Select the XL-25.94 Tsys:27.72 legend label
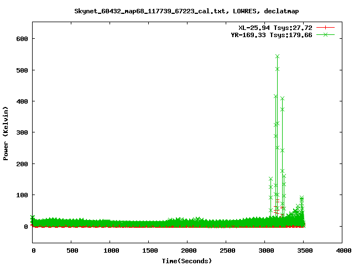 pos(275,28)
